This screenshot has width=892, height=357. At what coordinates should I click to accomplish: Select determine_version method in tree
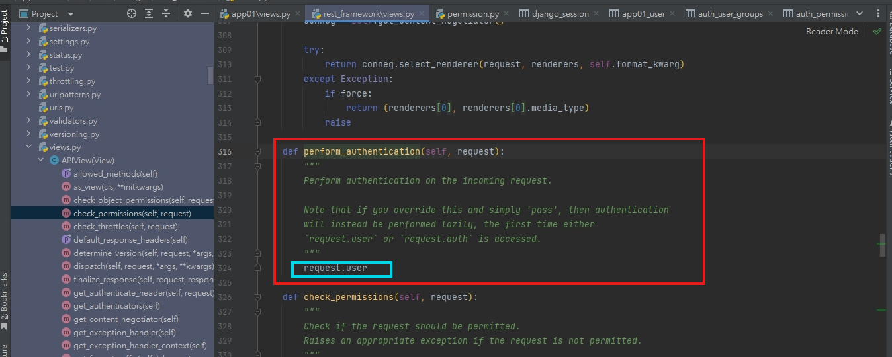pyautogui.click(x=138, y=253)
